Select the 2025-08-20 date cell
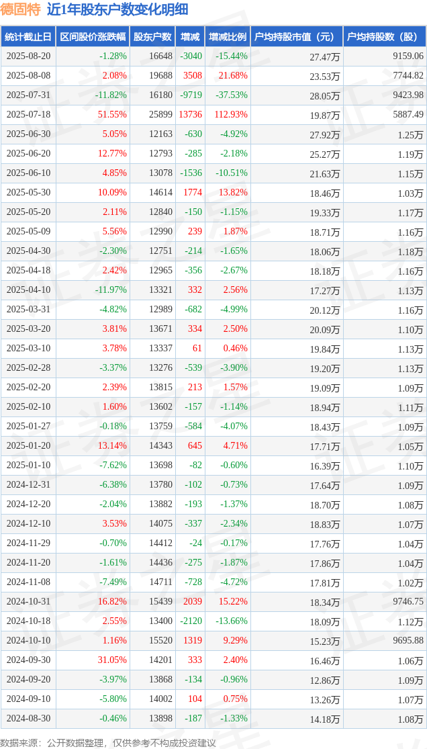Image resolution: width=427 pixels, height=749 pixels. 29,56
